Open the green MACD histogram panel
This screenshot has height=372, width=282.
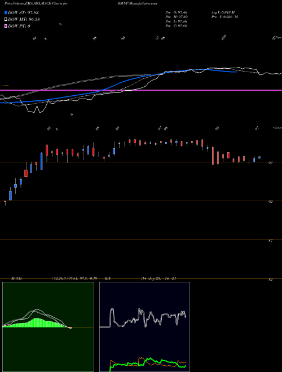[x=48, y=327]
